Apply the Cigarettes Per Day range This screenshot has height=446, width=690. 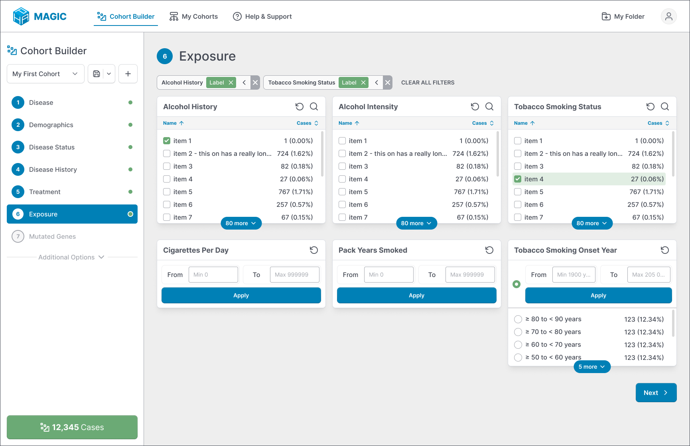pos(241,295)
